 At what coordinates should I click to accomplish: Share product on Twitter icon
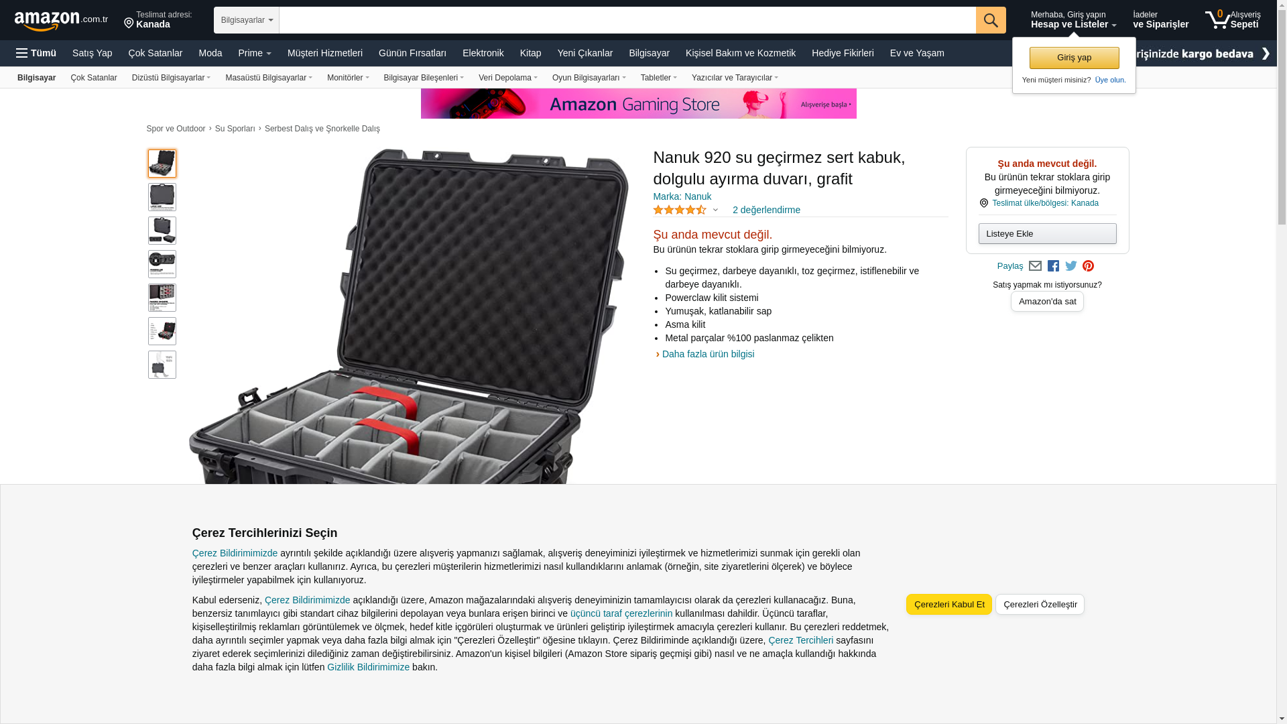coord(1071,266)
